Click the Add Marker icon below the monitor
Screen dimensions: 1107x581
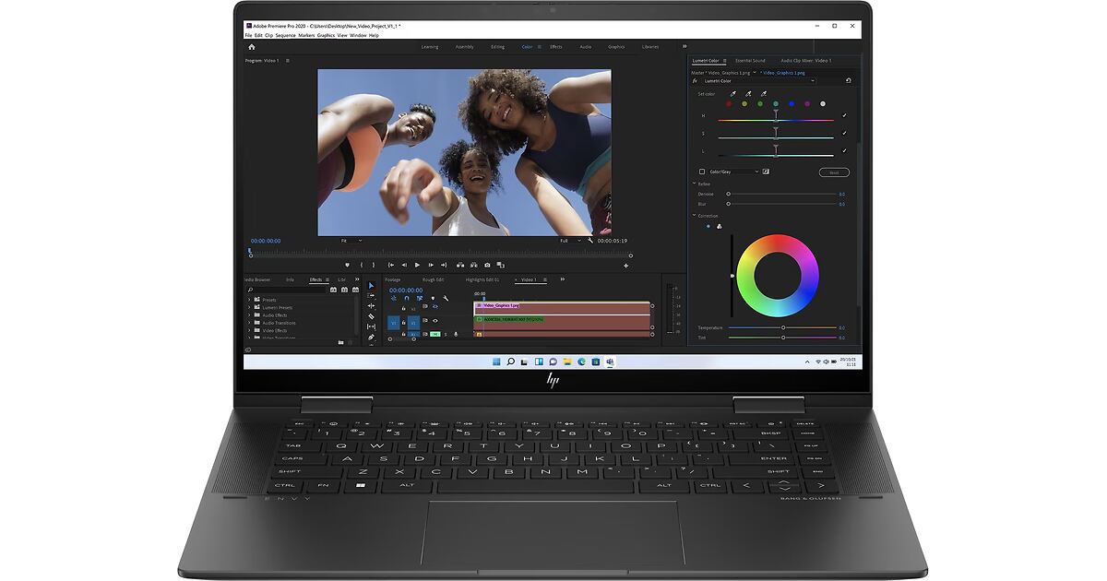(x=348, y=265)
